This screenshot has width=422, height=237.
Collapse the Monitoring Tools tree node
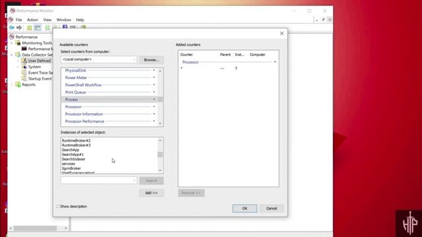point(12,43)
